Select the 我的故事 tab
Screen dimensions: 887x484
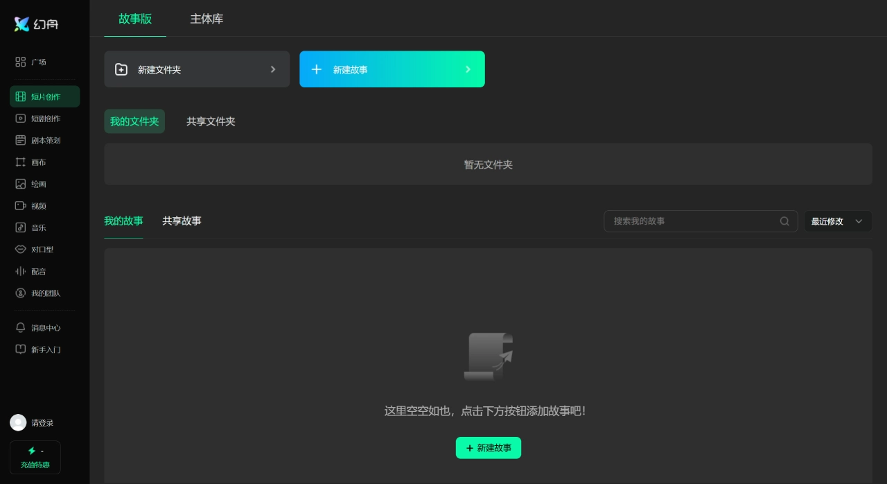click(x=124, y=221)
